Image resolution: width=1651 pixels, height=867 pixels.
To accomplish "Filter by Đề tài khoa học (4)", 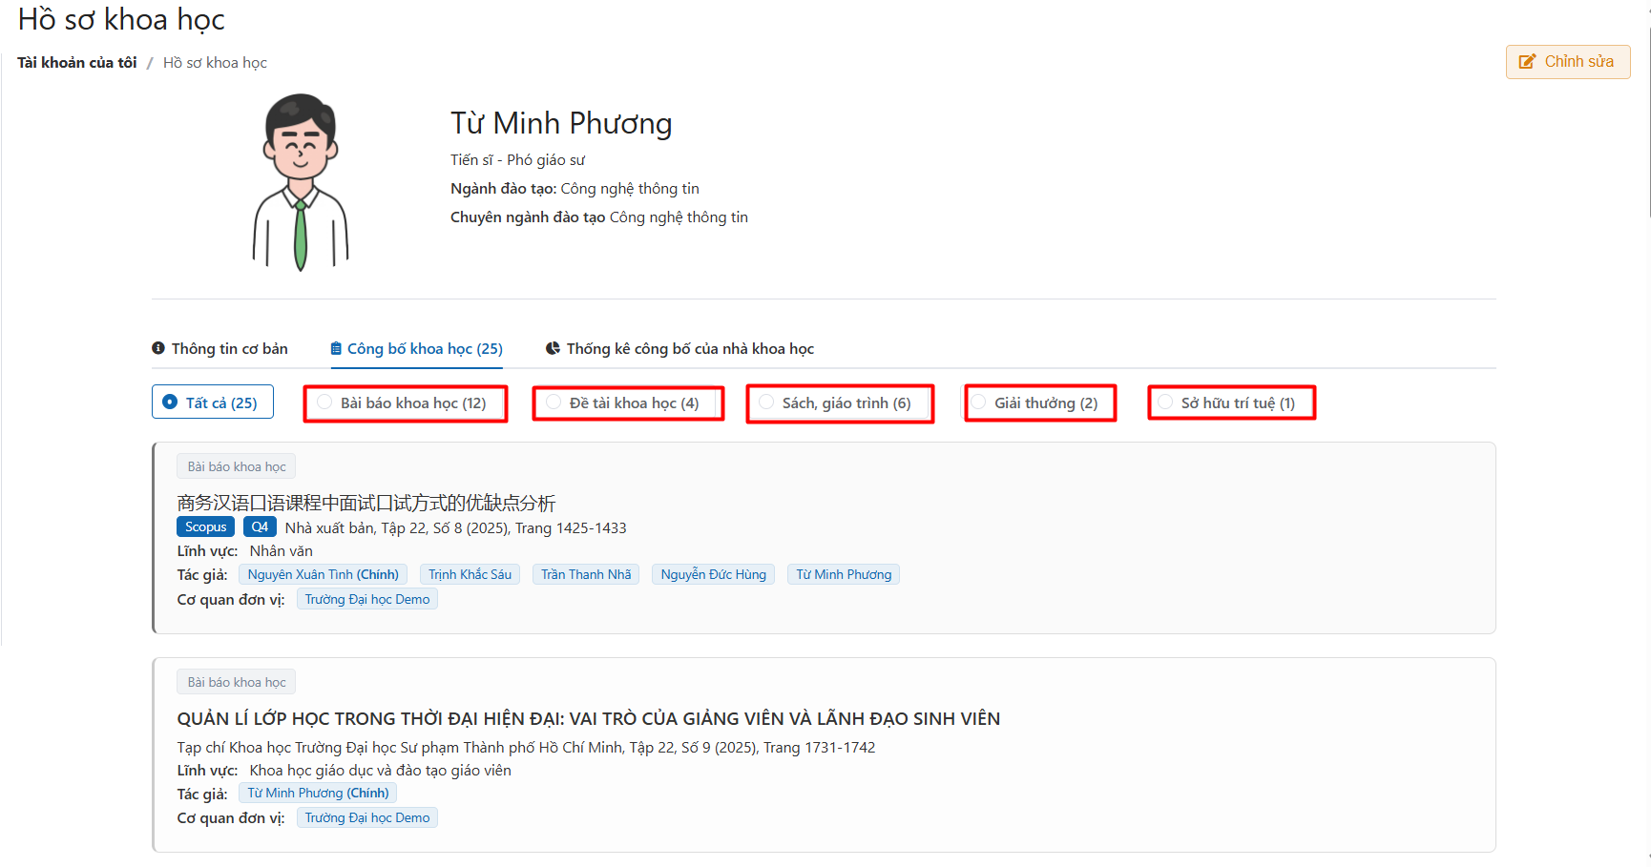I will coord(554,403).
